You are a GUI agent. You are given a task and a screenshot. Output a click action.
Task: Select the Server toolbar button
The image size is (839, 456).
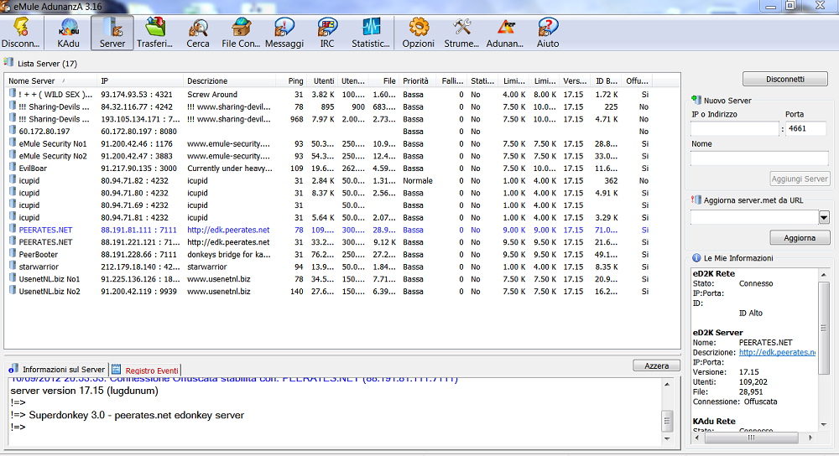coord(112,34)
